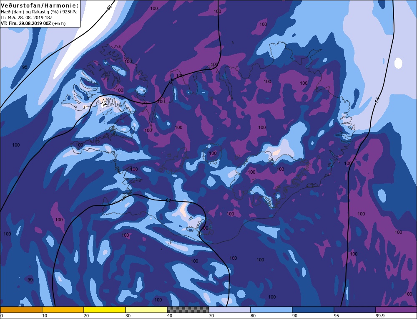Click the '64' contour label near the right edge

pos(377,100)
